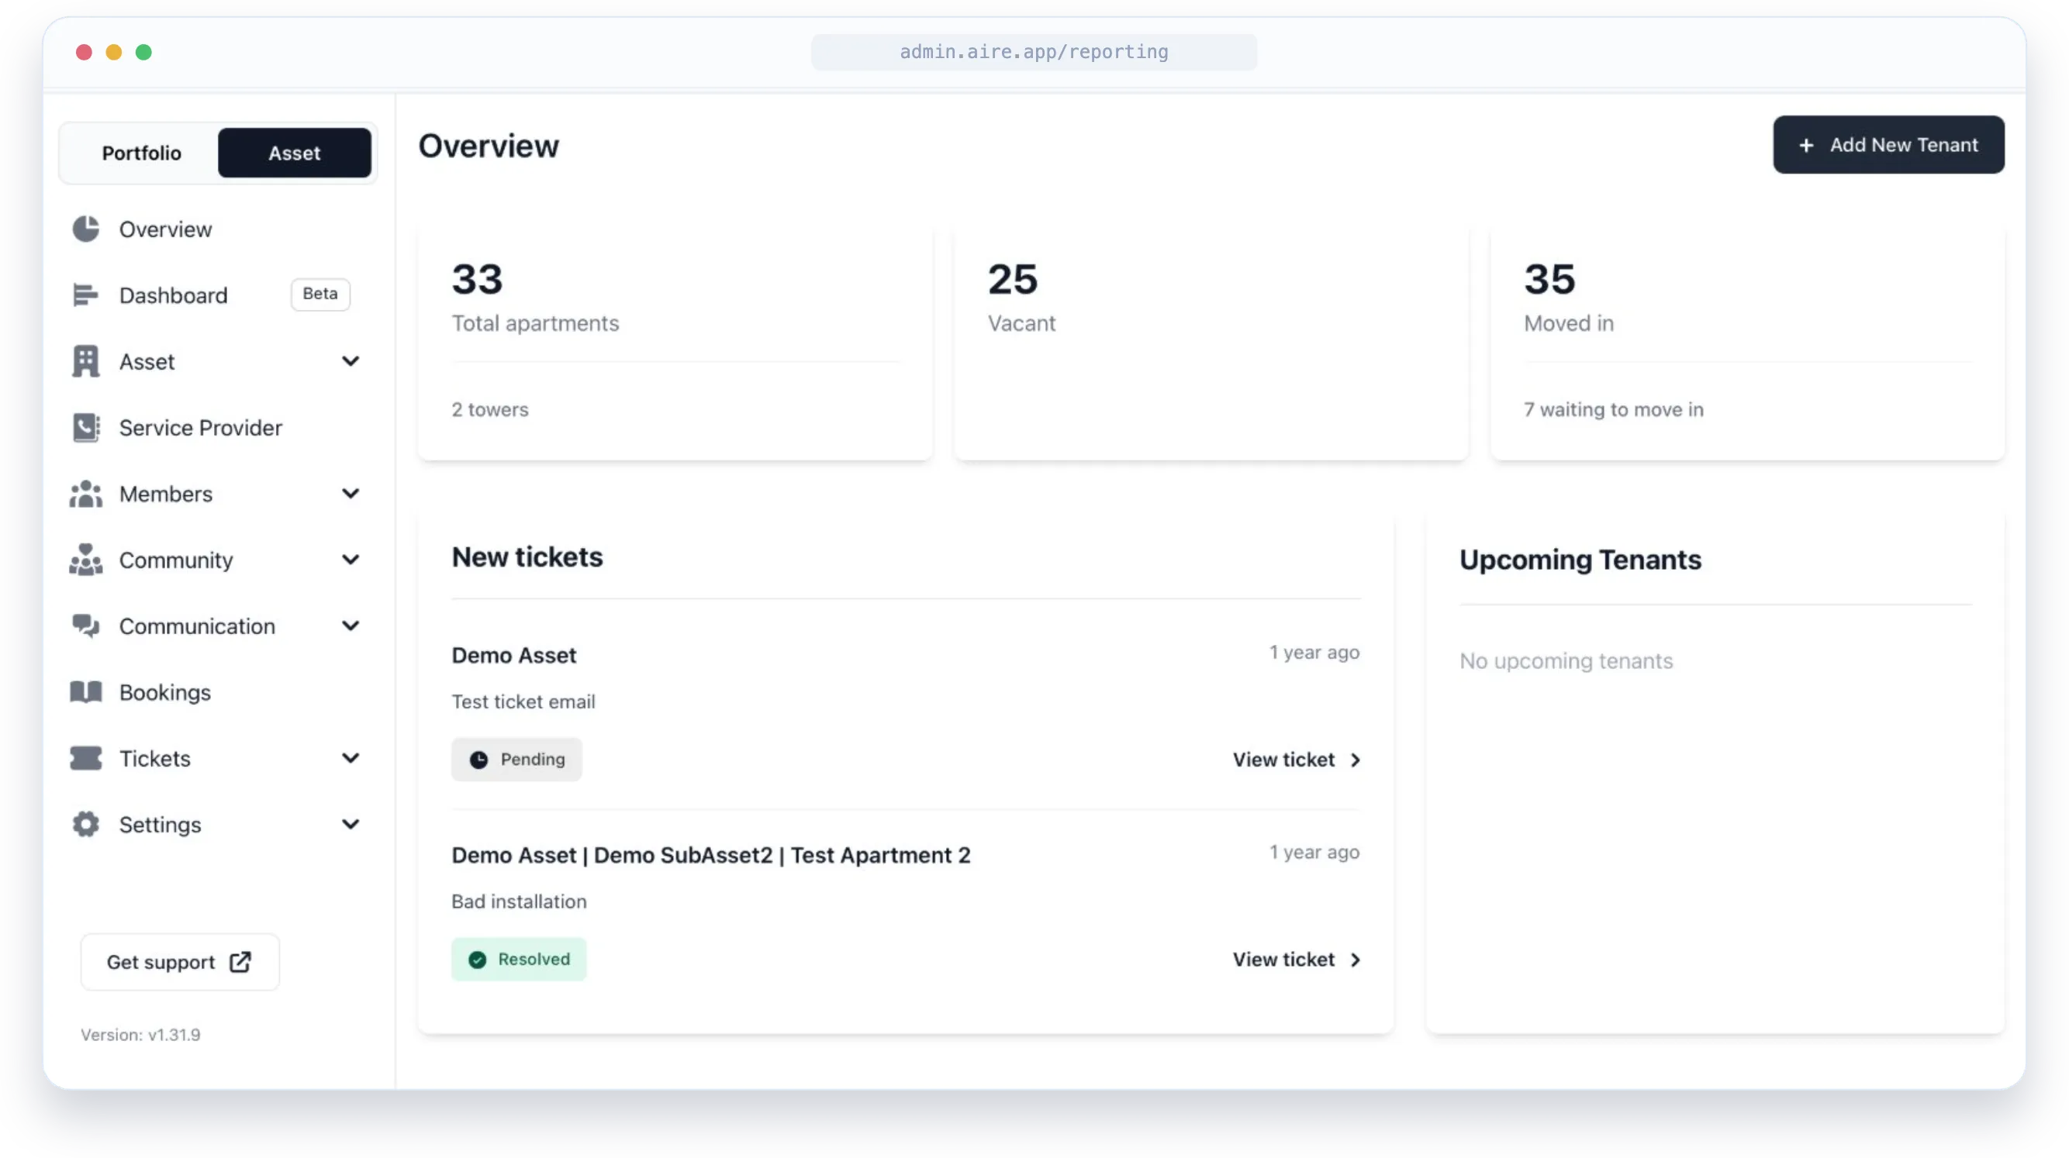Click the arrow next to Demo Asset's View ticket
Screen dimensions: 2069x1158
tap(1356, 760)
